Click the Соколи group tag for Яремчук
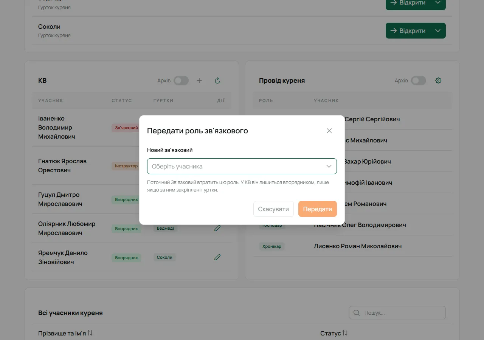484x340 pixels. [164, 257]
